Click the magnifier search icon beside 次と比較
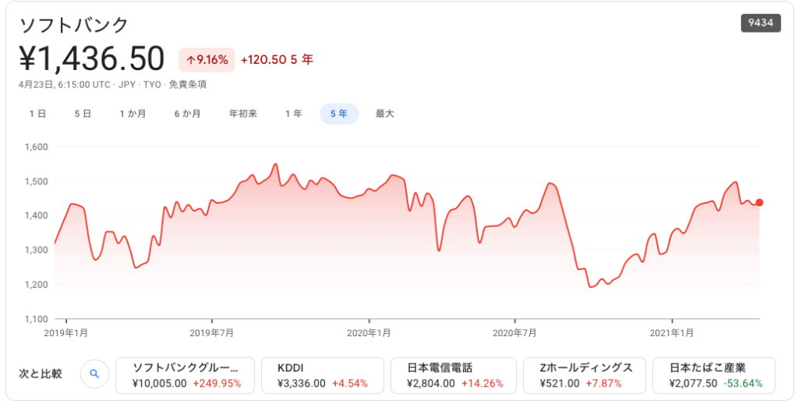 [94, 374]
